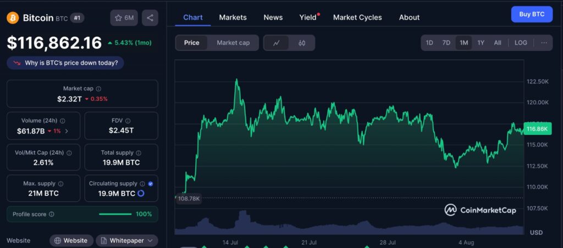This screenshot has width=563, height=248.
Task: Expand Volume (24h) details chevron
Action: pyautogui.click(x=67, y=131)
